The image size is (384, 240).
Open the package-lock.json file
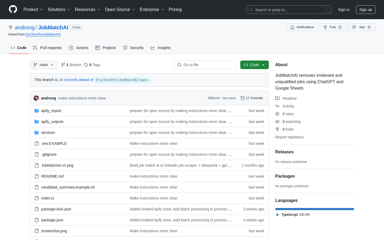[56, 209]
